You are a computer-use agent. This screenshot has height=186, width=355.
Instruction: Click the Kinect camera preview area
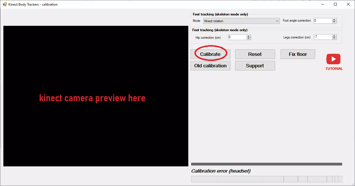click(x=96, y=96)
